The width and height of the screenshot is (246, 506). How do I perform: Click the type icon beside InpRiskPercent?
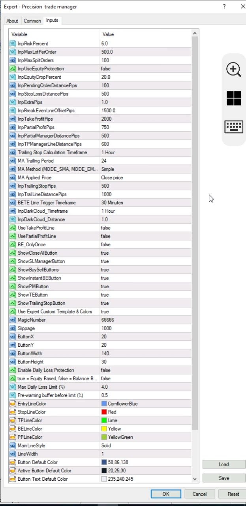click(x=13, y=43)
